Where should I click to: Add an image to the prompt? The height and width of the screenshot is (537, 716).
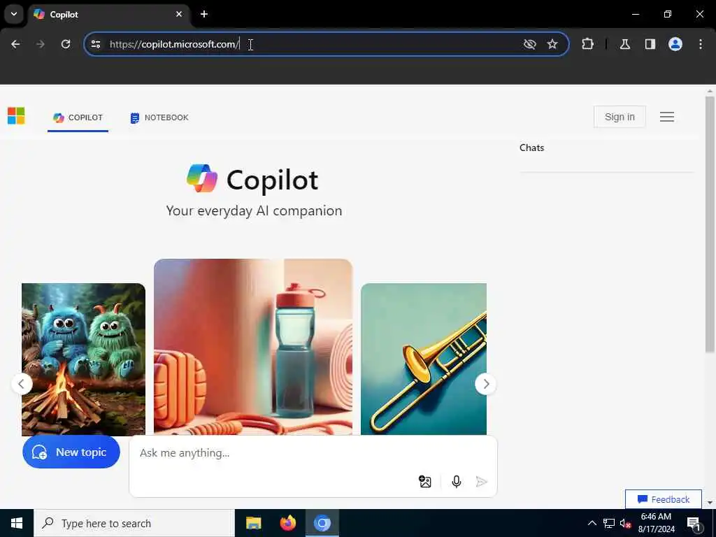click(x=424, y=481)
